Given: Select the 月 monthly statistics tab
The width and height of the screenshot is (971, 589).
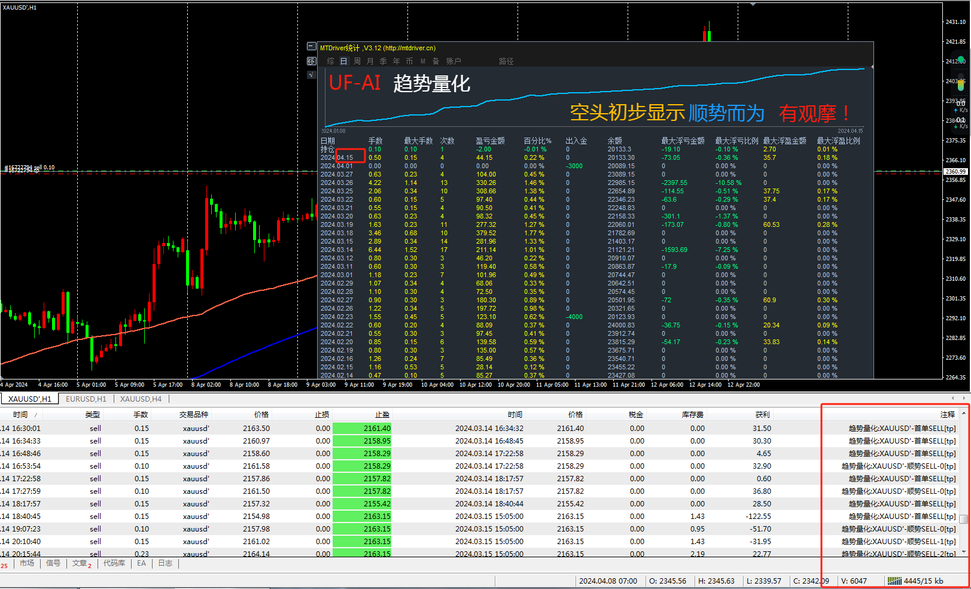Looking at the screenshot, I should (370, 61).
